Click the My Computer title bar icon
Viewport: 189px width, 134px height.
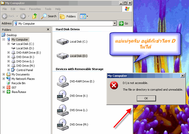tap(3, 3)
